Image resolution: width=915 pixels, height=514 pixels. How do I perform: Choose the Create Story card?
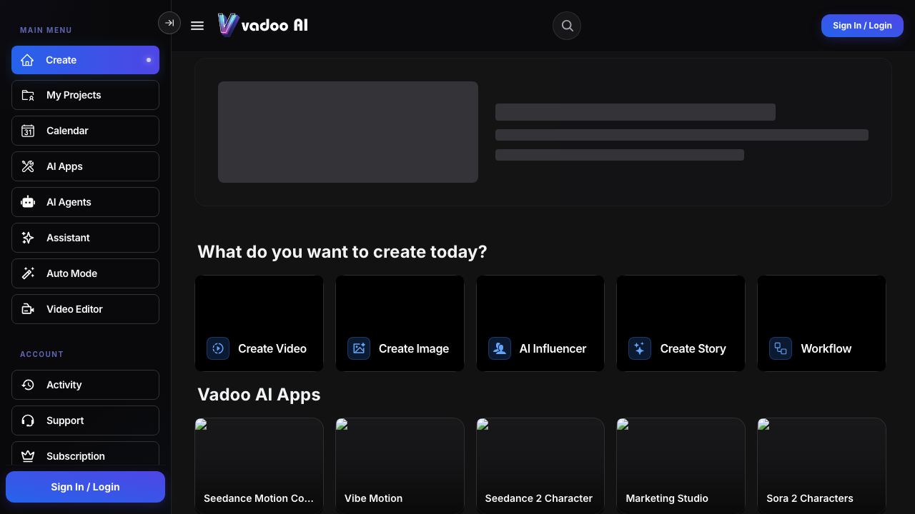tap(681, 323)
